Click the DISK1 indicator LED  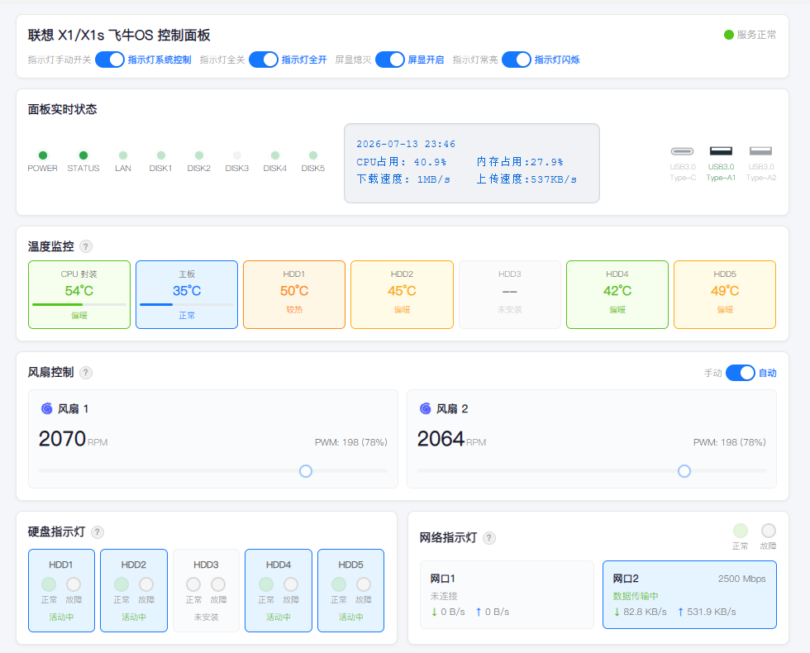(161, 155)
